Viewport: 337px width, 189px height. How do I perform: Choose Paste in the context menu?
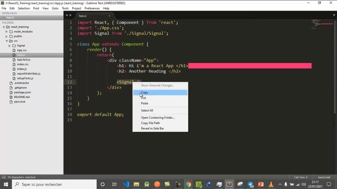[x=160, y=103]
